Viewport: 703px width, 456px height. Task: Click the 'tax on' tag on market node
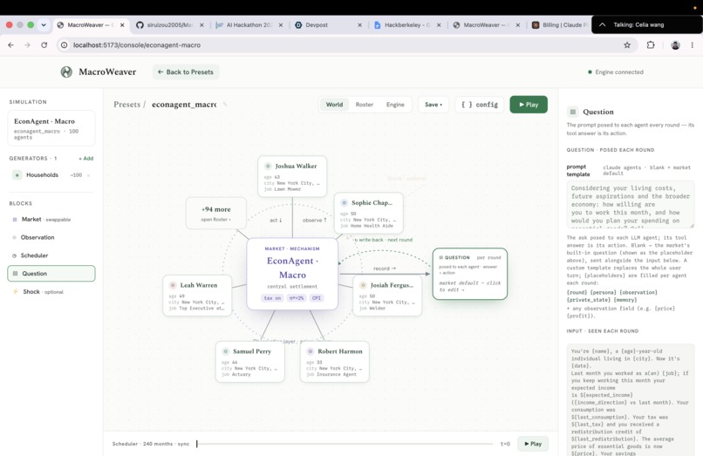coord(272,297)
